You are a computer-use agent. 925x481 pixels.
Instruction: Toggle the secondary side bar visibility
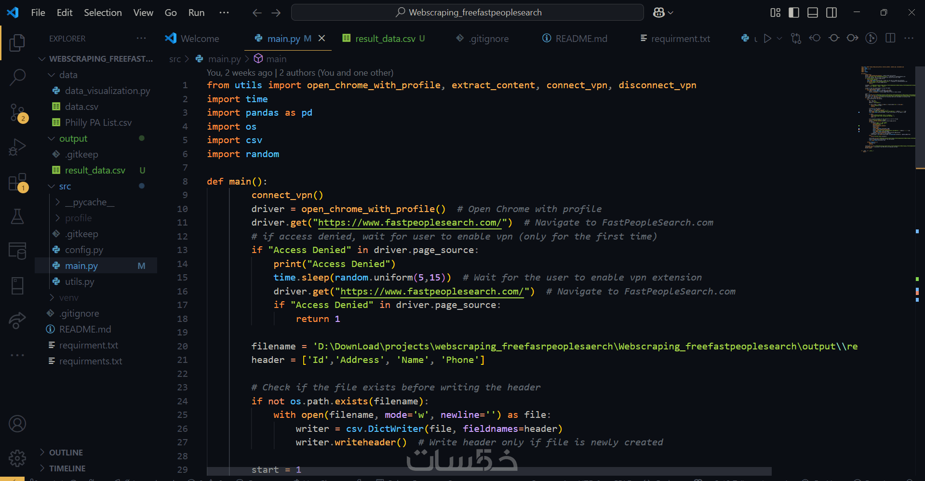coord(831,13)
